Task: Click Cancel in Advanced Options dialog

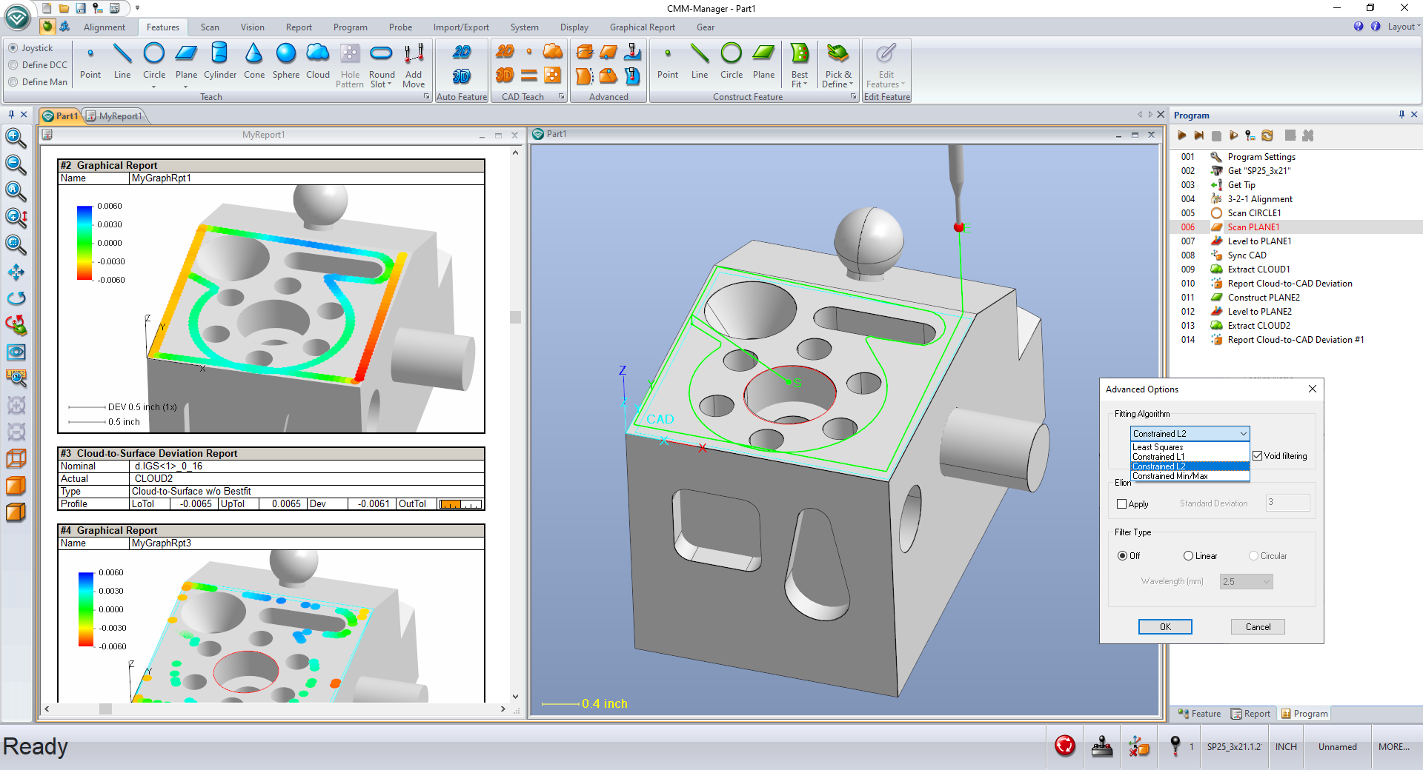Action: click(x=1258, y=627)
